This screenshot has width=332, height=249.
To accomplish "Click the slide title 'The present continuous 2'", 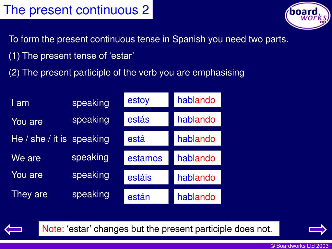I will (x=76, y=9).
